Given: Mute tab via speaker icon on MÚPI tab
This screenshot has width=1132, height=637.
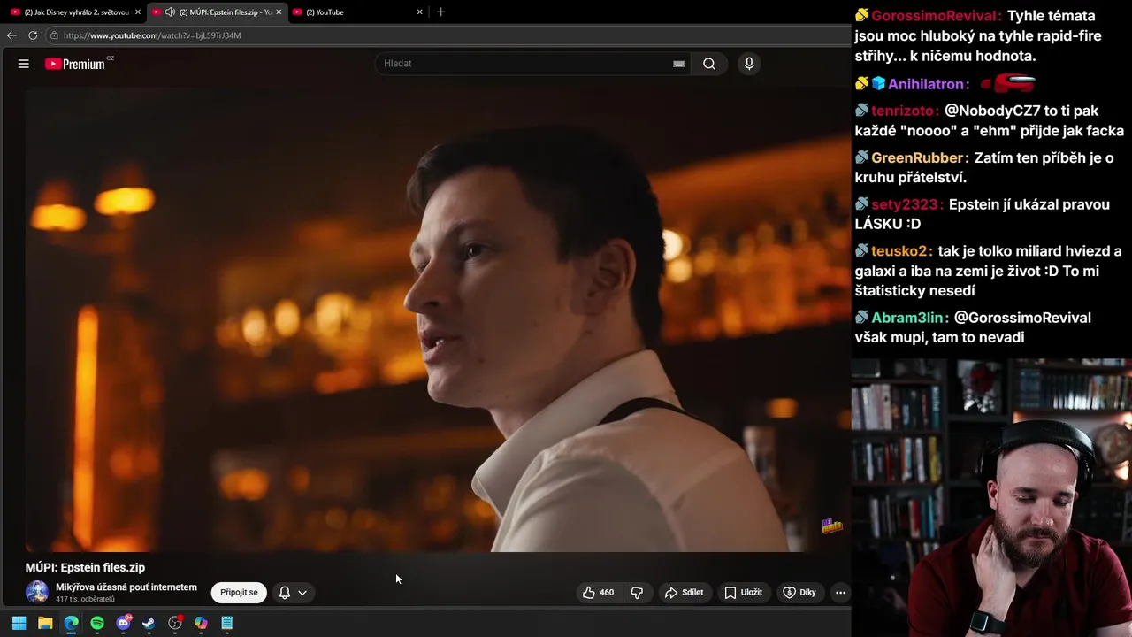Looking at the screenshot, I should pyautogui.click(x=171, y=12).
